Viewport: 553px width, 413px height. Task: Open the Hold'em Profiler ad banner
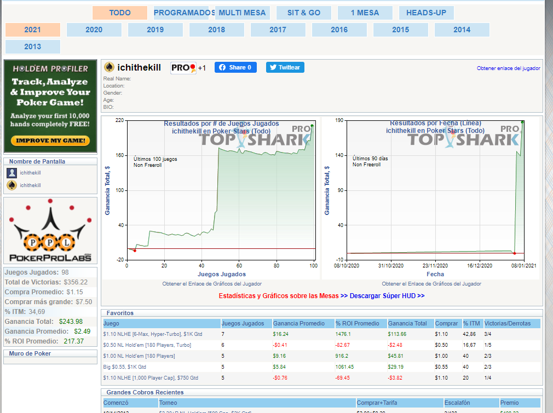coord(50,106)
